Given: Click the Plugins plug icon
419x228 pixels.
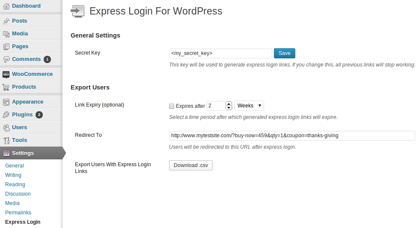Looking at the screenshot, I should click(x=6, y=115).
